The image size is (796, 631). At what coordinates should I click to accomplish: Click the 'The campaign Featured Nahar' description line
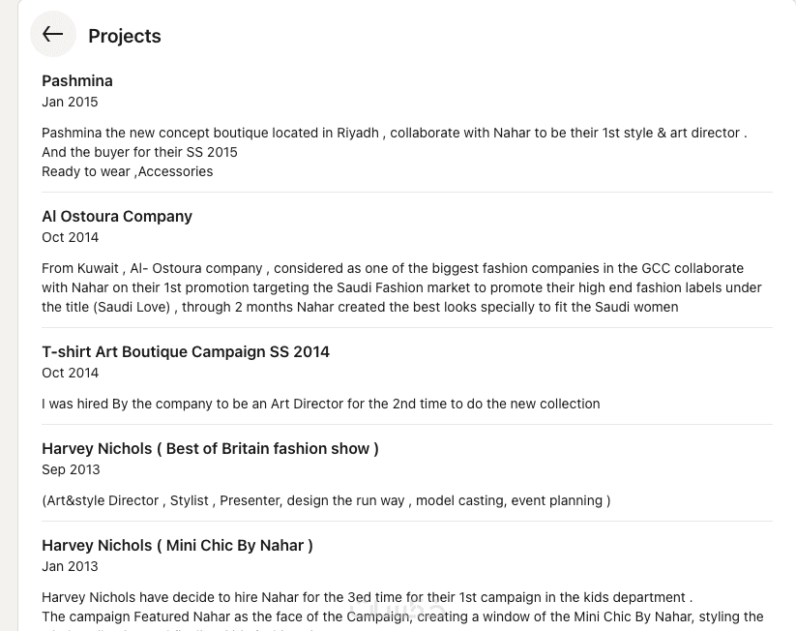click(402, 617)
